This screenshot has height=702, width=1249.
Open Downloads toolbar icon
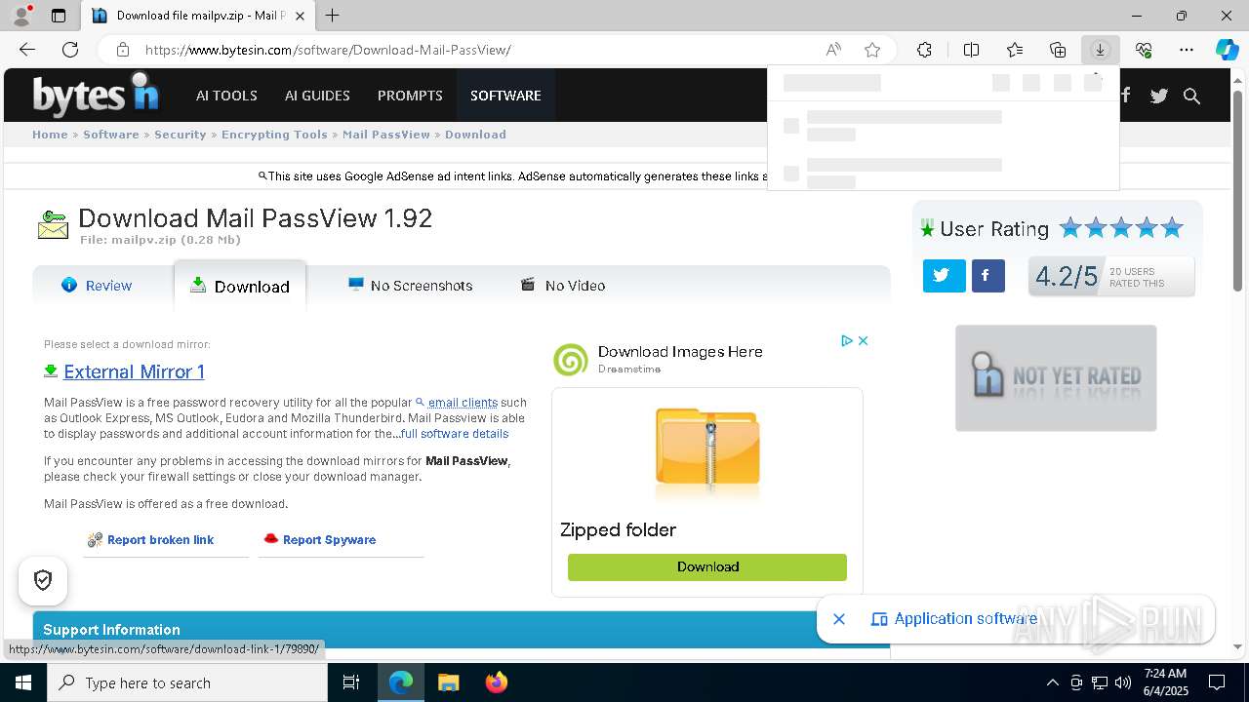coord(1100,50)
